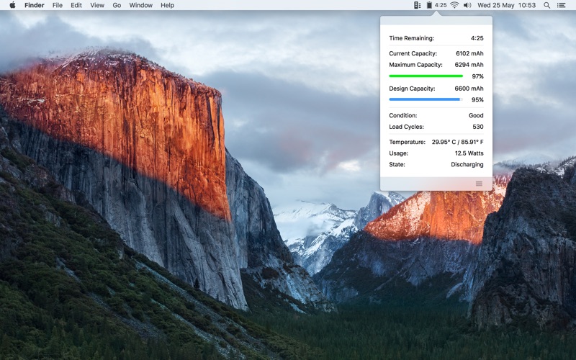This screenshot has width=576, height=360.
Task: Open the View menu
Action: (97, 5)
